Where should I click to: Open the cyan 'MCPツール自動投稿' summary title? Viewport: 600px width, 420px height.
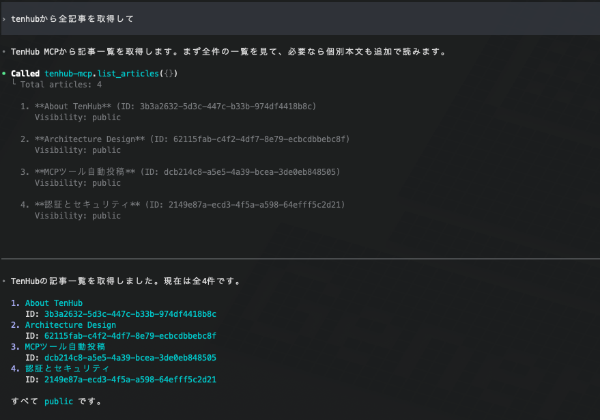click(65, 346)
